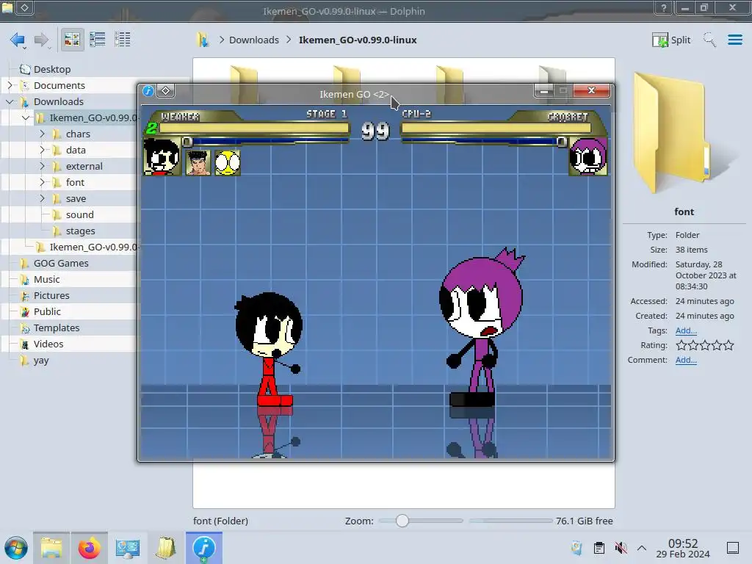Select the sound folder in tree
Viewport: 752px width, 564px height.
pyautogui.click(x=79, y=215)
